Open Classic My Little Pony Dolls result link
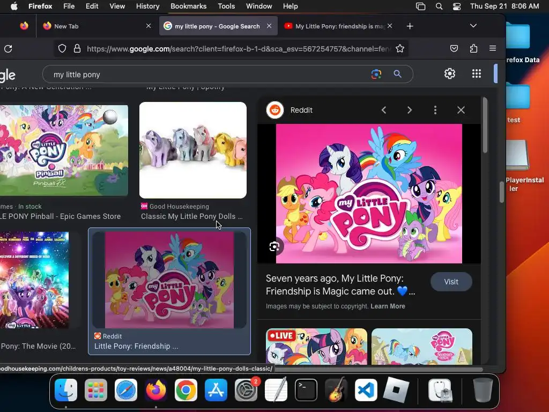This screenshot has width=549, height=412. click(191, 217)
